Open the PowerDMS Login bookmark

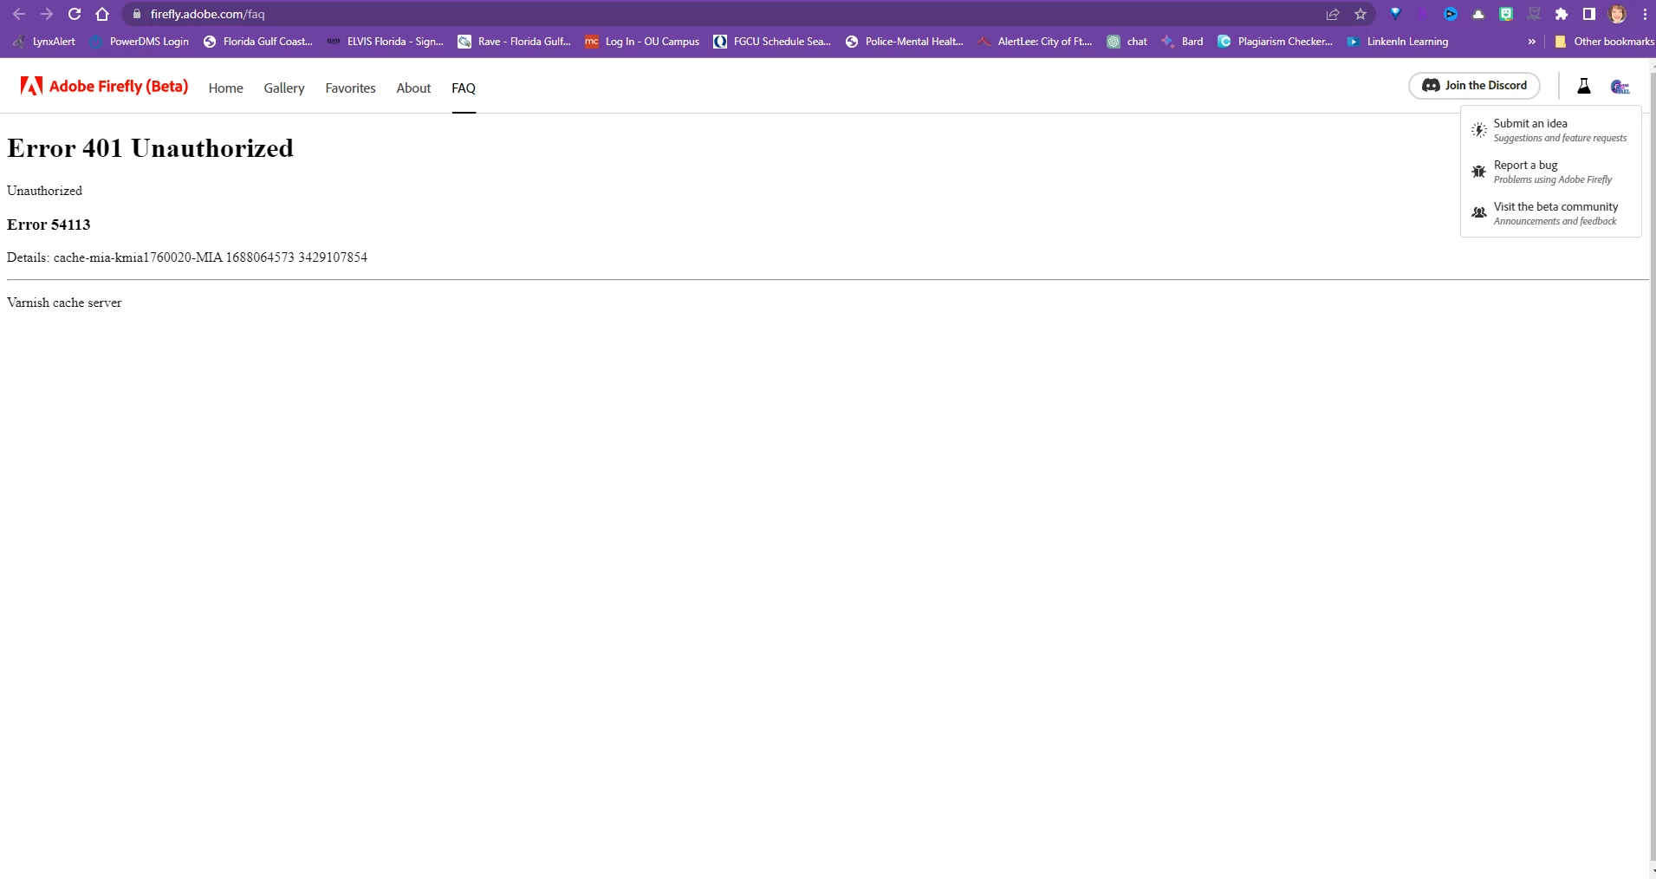pyautogui.click(x=139, y=42)
